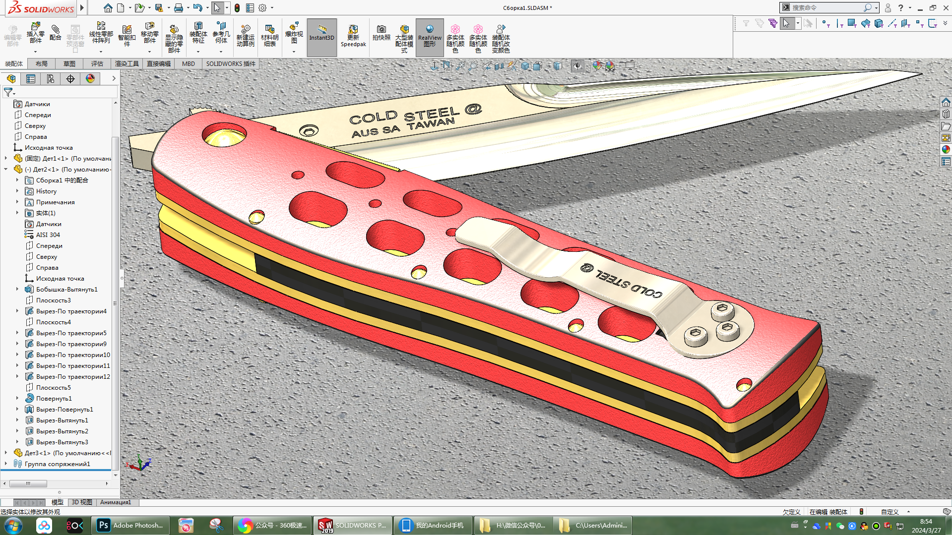Click the Rebuild traffic light icon
Screen dimensions: 952x535
pos(237,8)
